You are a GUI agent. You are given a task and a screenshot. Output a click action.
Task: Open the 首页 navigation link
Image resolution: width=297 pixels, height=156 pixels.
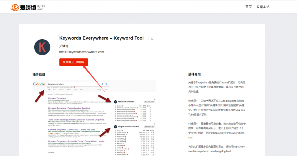pos(248,7)
